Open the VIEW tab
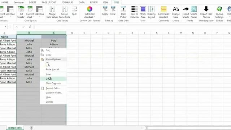Screen dimensions: 231x130 coord(105,3)
